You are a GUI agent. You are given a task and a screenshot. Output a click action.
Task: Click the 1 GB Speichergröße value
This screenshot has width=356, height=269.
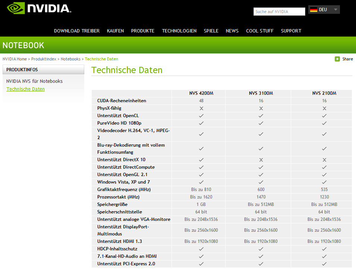click(201, 204)
